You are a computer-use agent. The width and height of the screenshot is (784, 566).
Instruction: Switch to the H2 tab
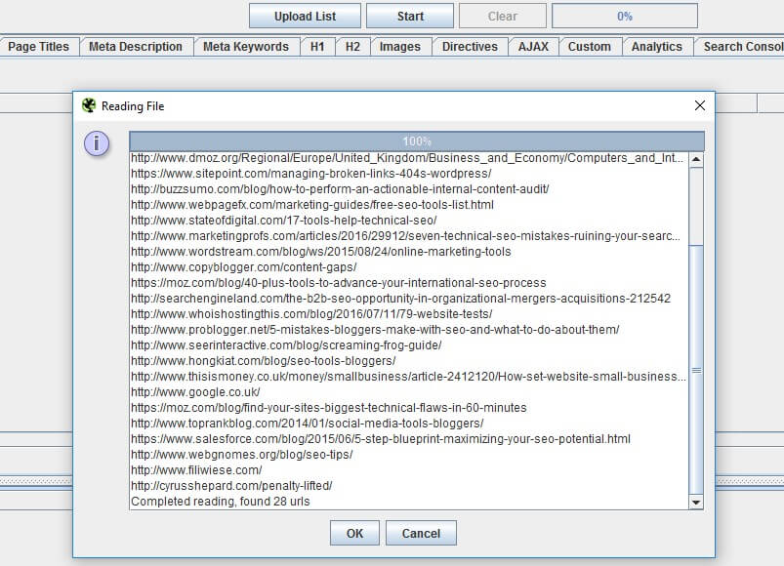(x=352, y=46)
